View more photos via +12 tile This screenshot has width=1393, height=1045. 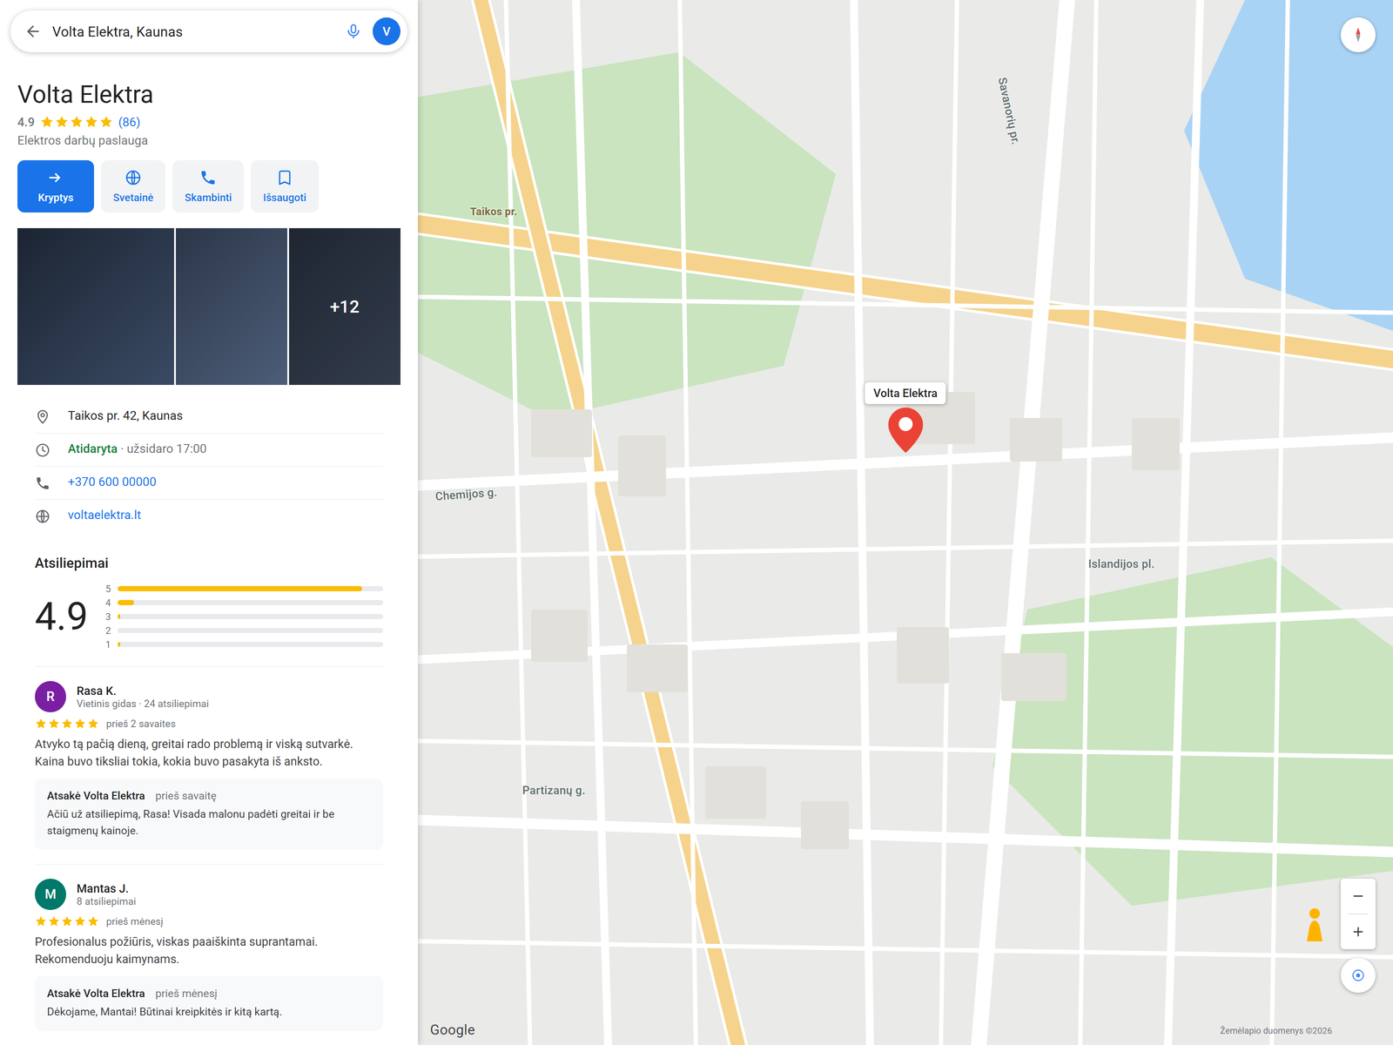(345, 307)
